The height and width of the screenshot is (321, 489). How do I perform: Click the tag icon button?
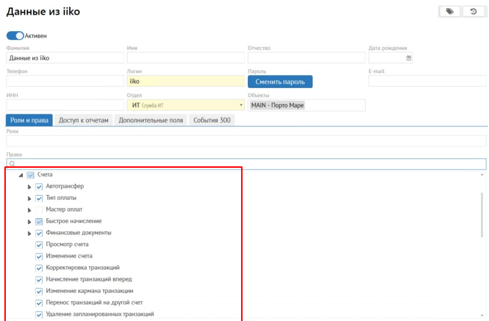point(450,12)
